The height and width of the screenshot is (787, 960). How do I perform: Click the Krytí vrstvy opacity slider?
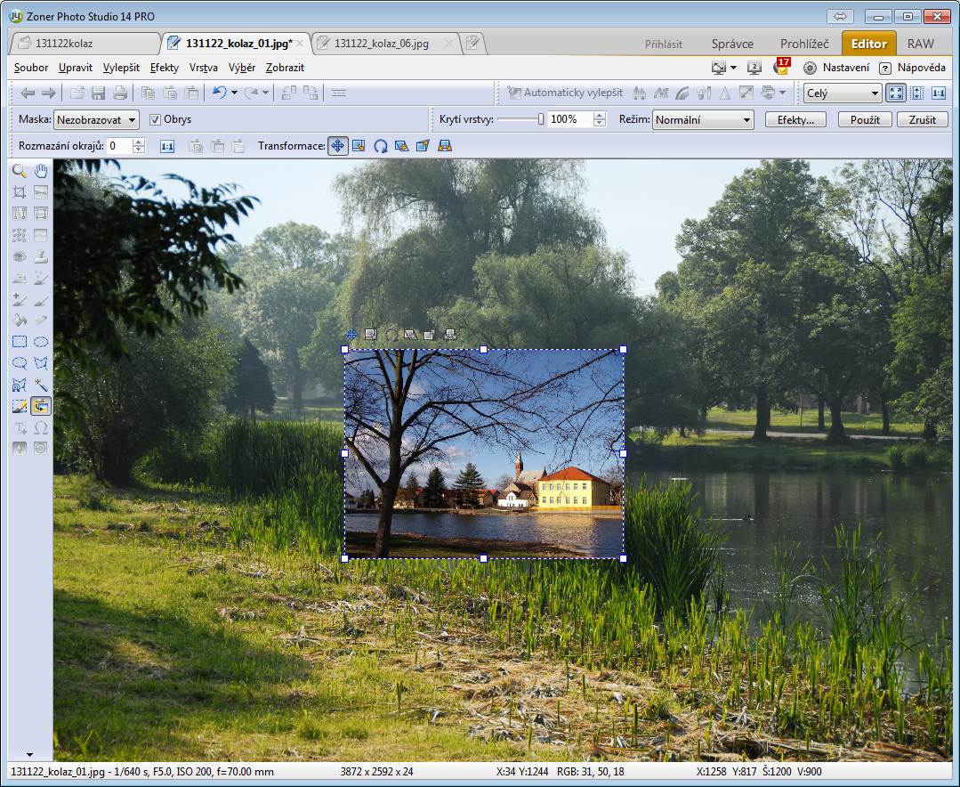[520, 119]
